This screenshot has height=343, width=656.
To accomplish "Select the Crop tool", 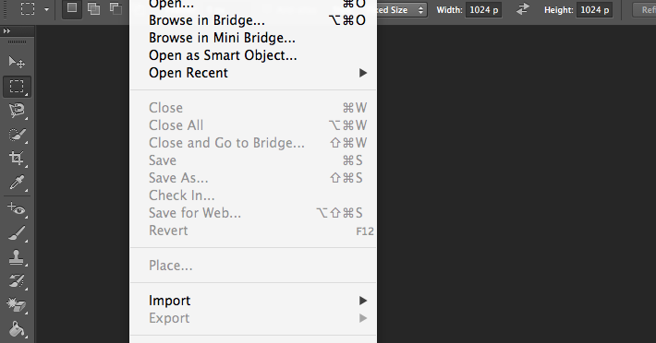I will (17, 159).
